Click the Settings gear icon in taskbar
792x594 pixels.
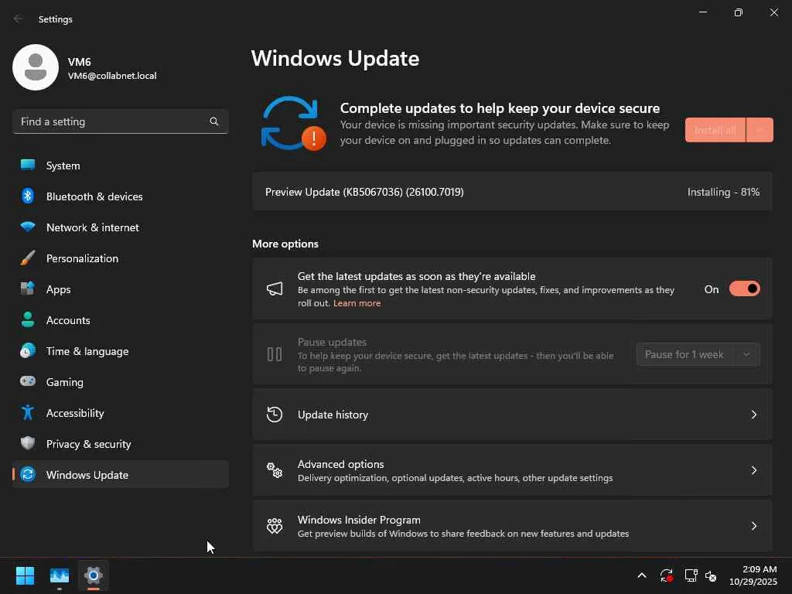(94, 575)
